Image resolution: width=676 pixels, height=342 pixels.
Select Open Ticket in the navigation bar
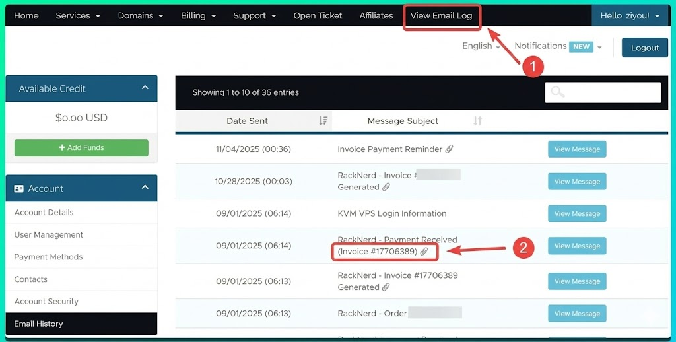pos(318,15)
